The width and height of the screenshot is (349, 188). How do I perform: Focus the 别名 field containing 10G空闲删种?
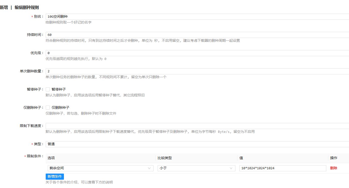[x=197, y=17]
